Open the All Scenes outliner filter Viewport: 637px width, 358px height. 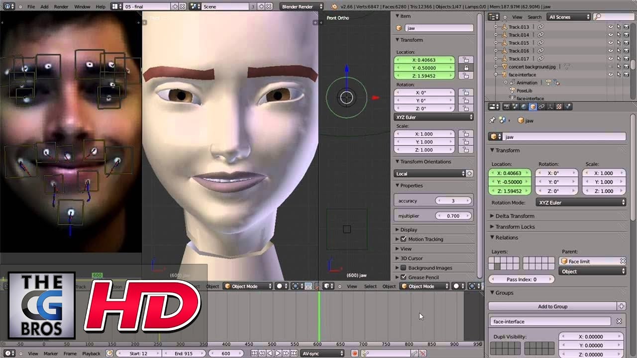coord(568,17)
